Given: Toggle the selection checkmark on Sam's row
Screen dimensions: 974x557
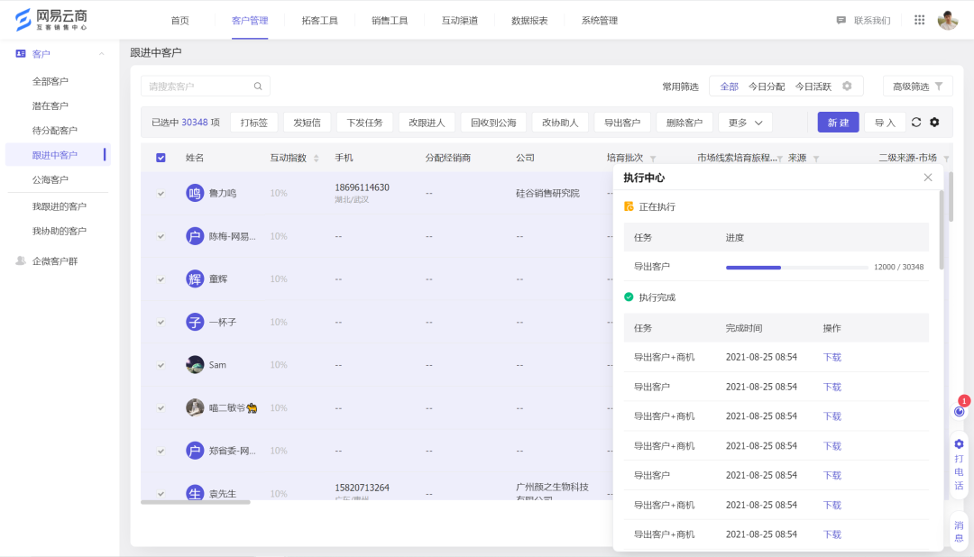Looking at the screenshot, I should pos(161,365).
